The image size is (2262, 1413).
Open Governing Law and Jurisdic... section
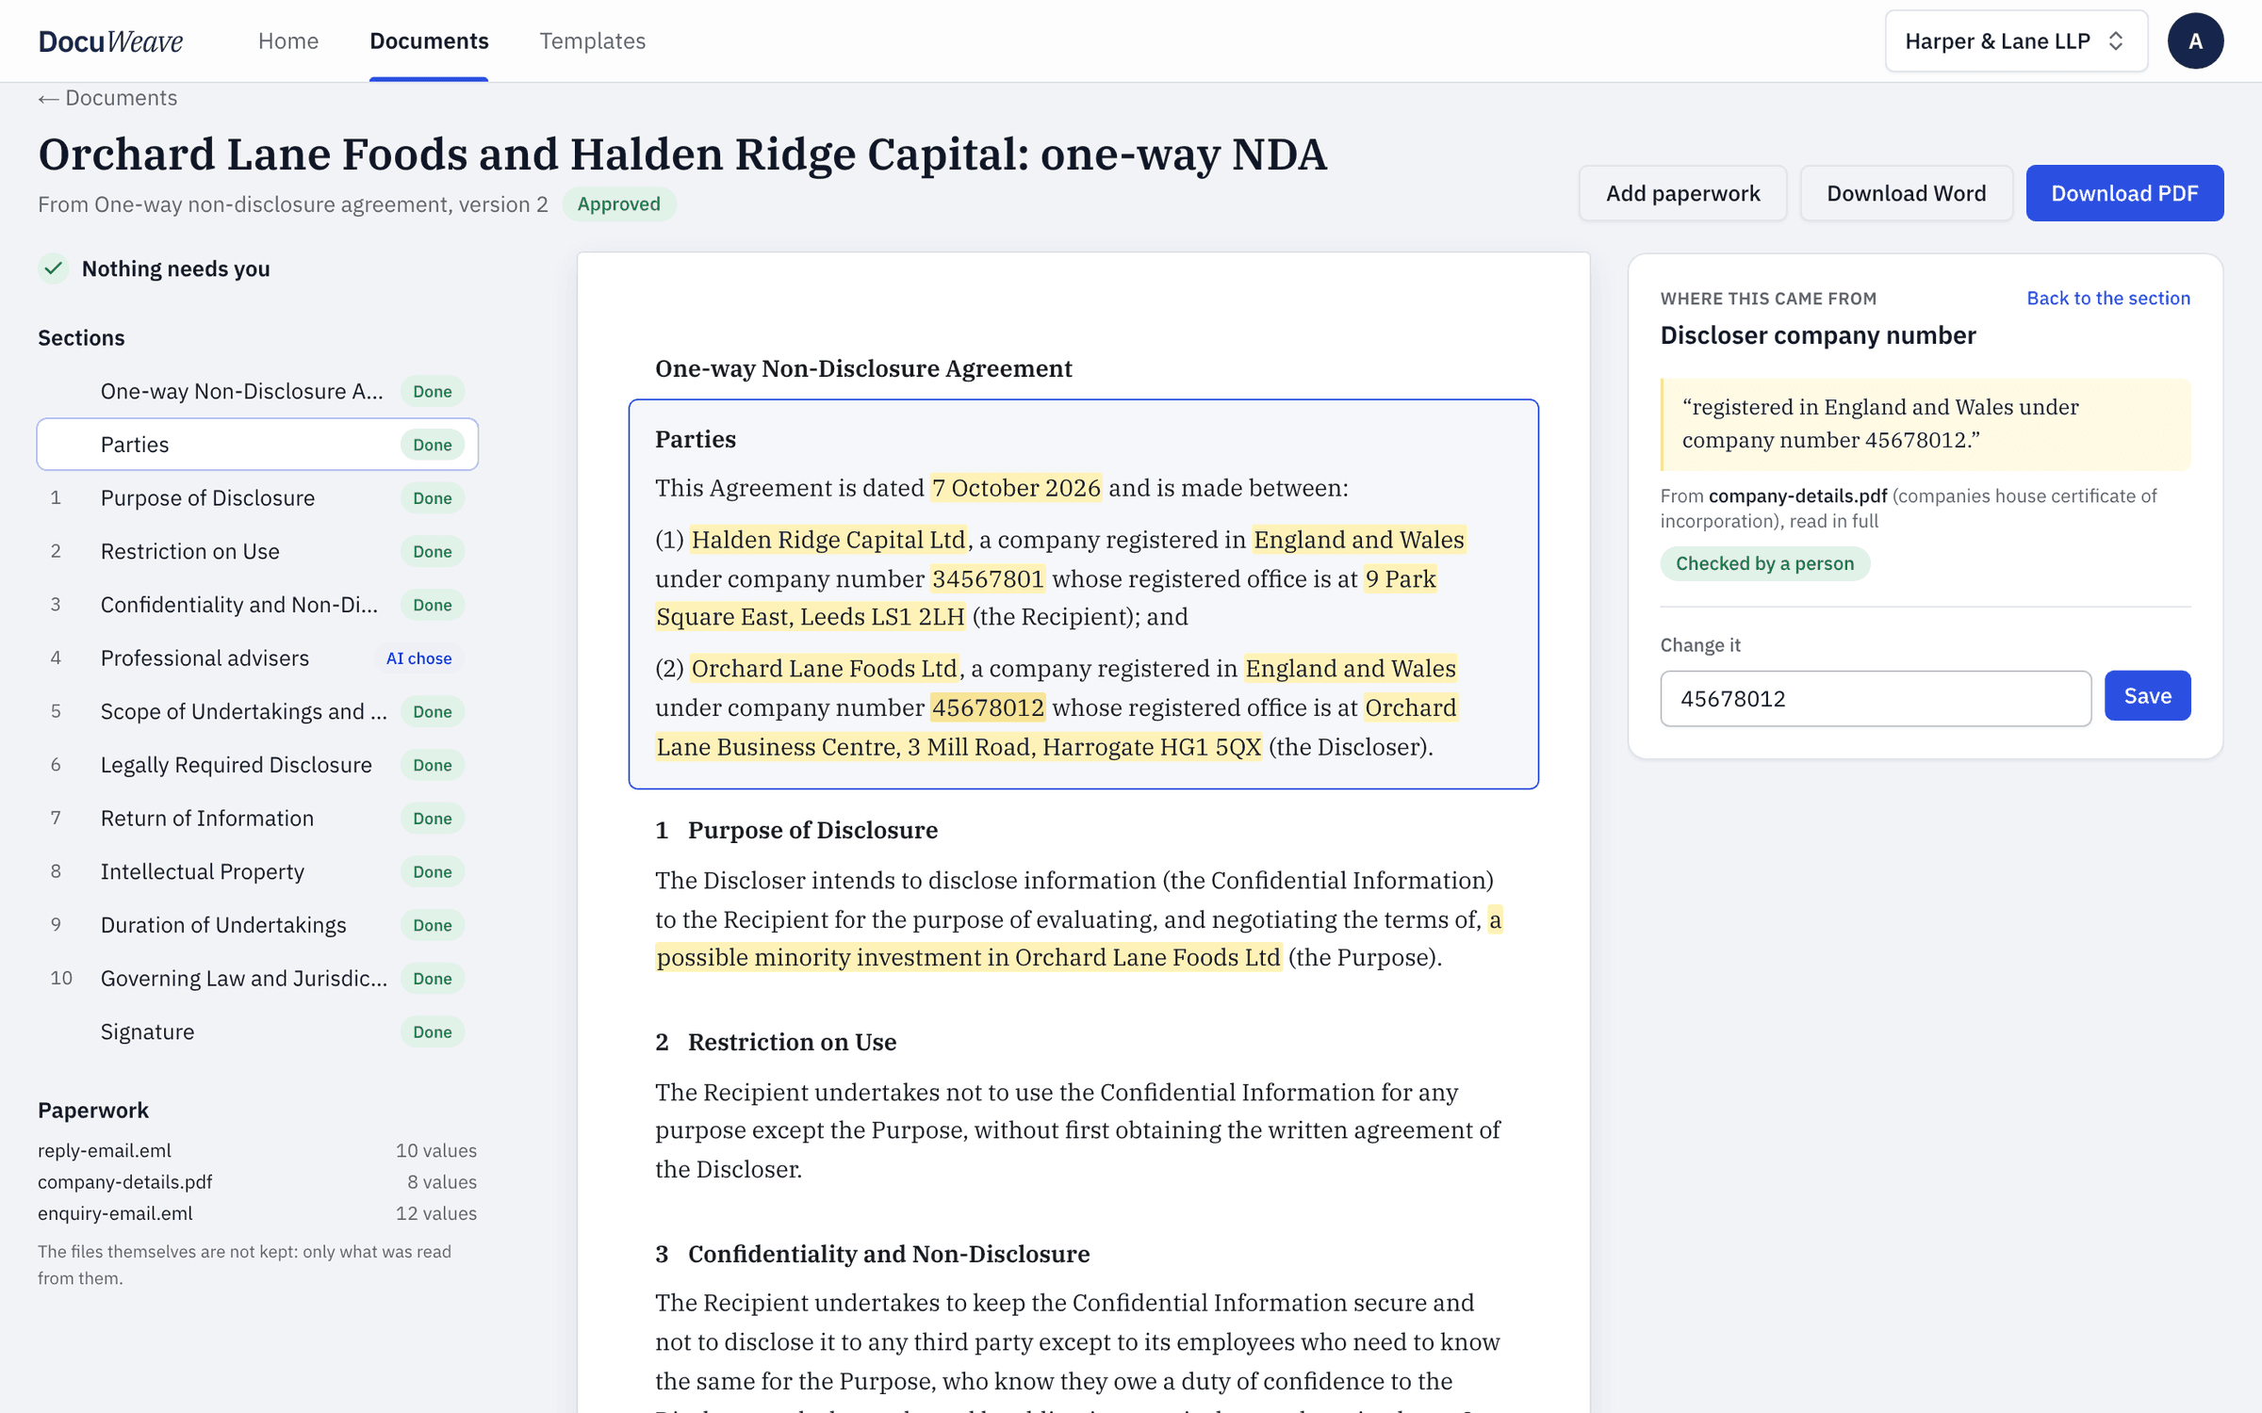[257, 978]
